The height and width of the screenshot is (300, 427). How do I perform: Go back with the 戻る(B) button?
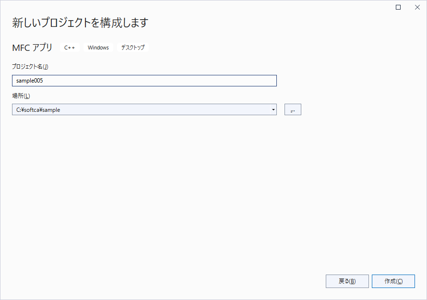347,281
